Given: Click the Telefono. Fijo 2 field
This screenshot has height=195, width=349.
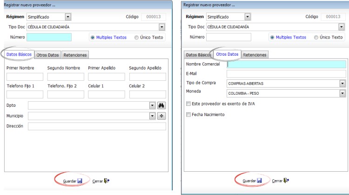Looking at the screenshot, I should click(x=66, y=94).
